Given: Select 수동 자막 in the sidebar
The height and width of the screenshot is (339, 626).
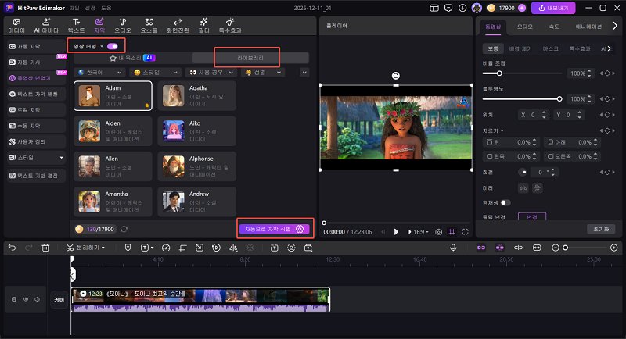Looking at the screenshot, I should [36, 126].
